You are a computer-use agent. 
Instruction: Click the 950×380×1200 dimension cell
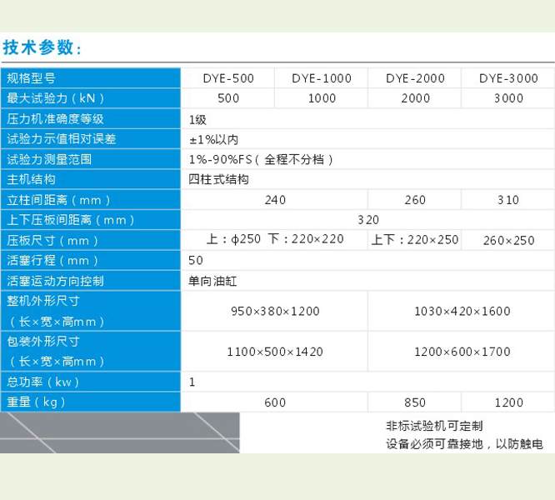(x=275, y=312)
